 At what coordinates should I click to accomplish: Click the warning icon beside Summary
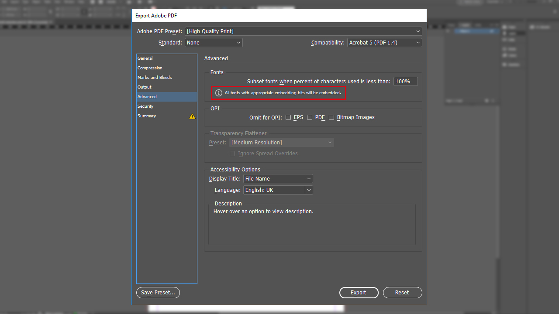tap(192, 116)
